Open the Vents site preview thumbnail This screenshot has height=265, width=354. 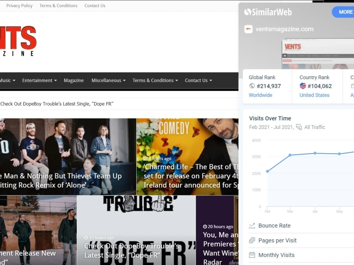[x=318, y=54]
